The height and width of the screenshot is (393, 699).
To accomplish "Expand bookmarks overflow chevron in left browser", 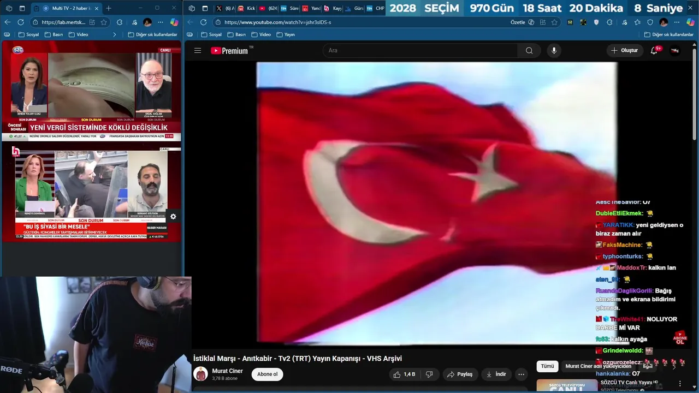I will point(114,34).
